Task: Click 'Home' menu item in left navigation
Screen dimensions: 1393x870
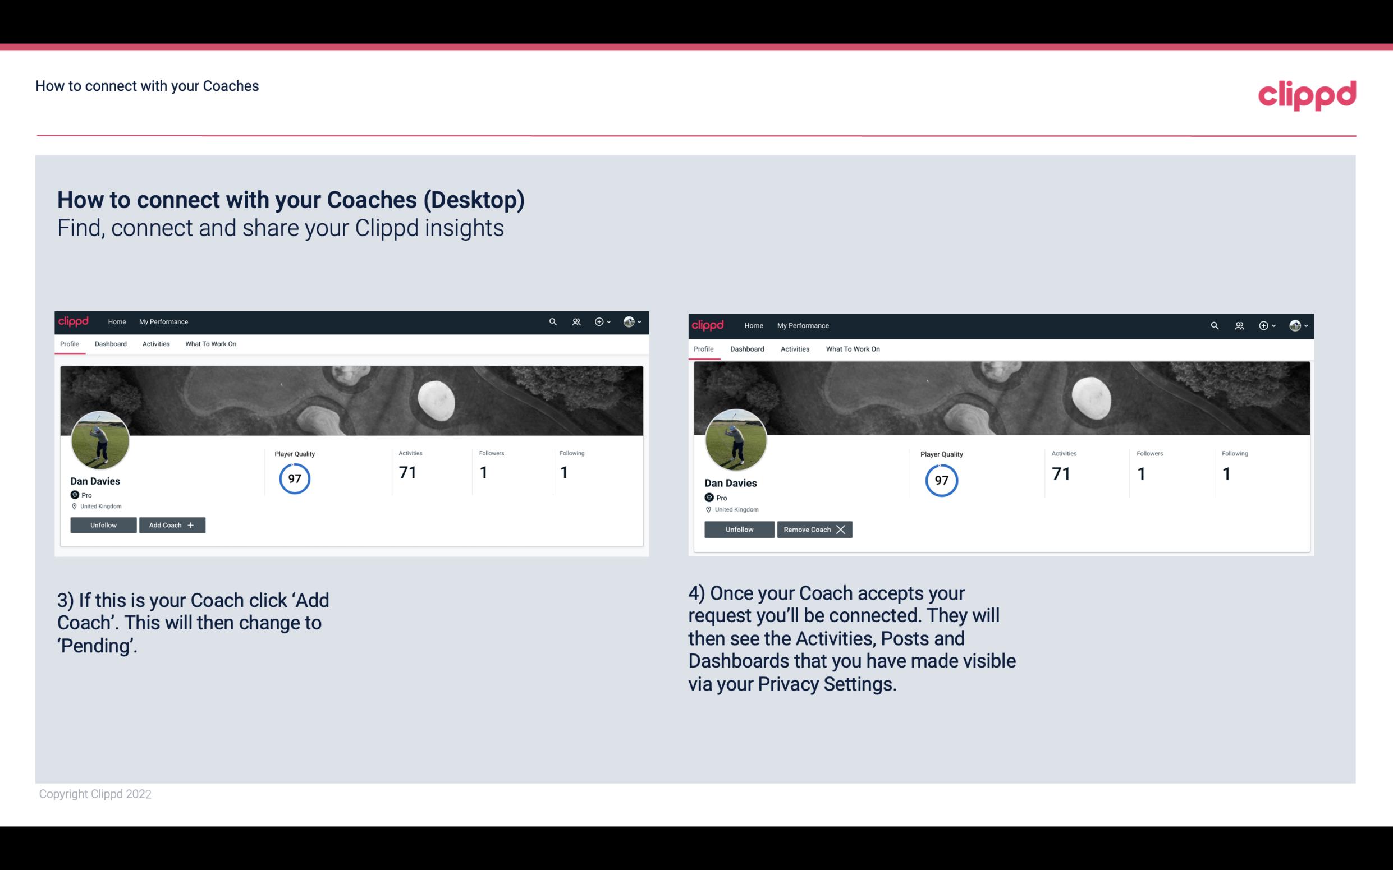Action: (116, 321)
